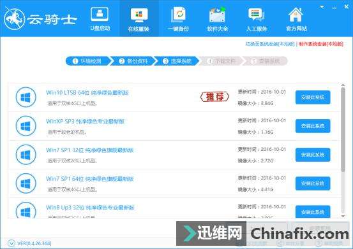Click the scroll up arrow of the system list
Viewport: 353px width, 249px height.
coord(343,85)
